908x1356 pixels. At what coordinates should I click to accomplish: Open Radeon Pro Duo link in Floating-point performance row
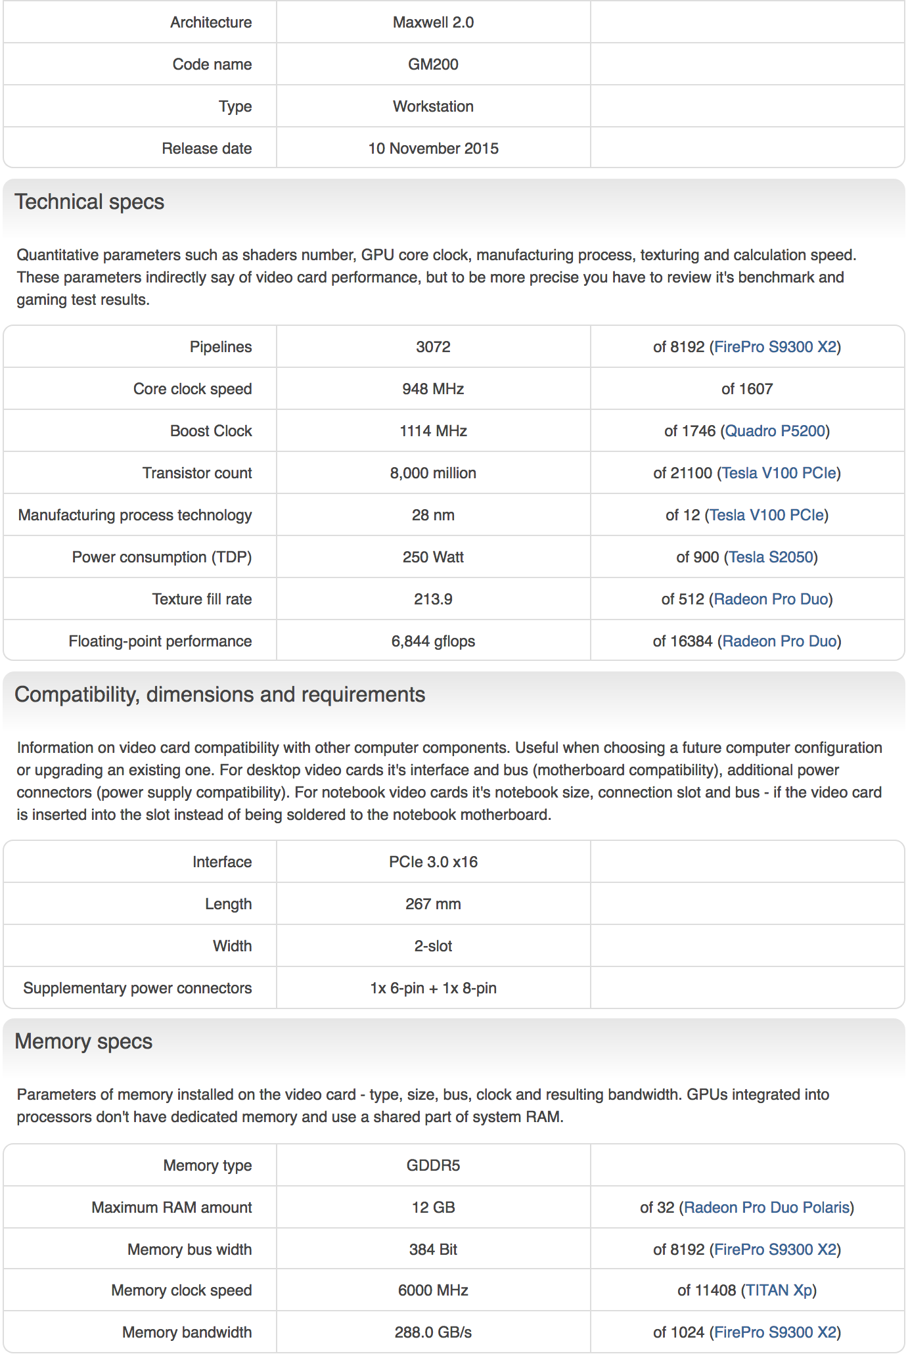780,641
